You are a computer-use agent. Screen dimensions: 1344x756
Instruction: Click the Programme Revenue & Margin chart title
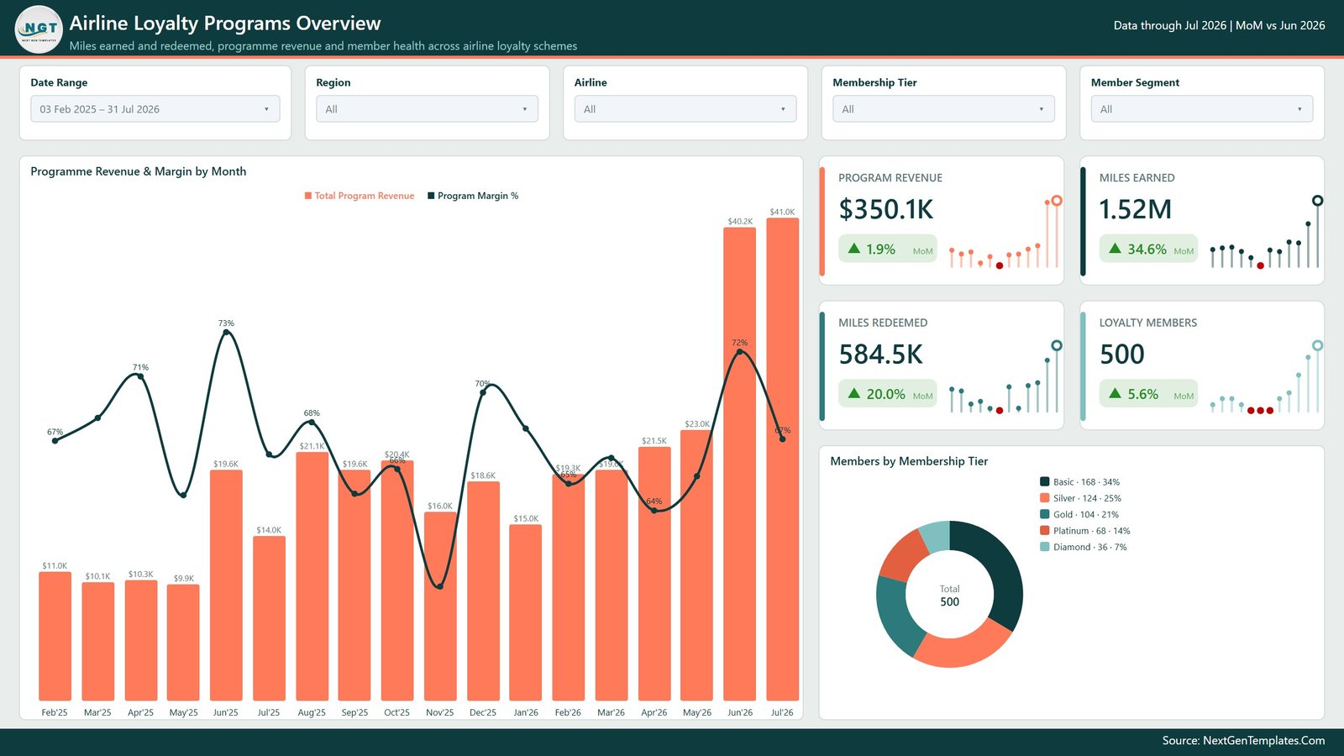pos(139,171)
